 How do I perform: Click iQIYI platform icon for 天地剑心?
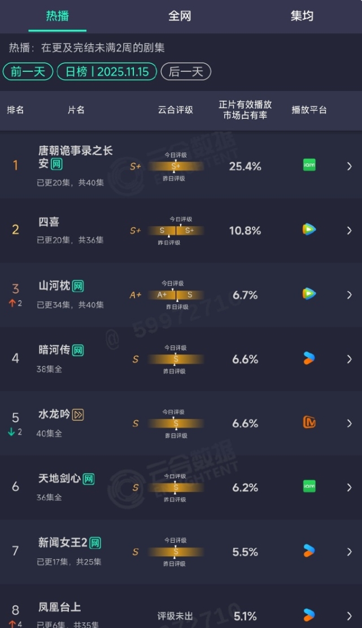click(309, 487)
